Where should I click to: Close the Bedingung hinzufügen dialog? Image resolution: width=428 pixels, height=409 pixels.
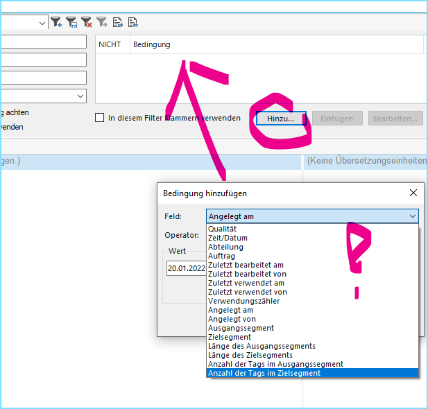(x=413, y=193)
